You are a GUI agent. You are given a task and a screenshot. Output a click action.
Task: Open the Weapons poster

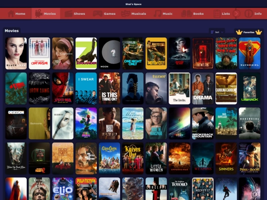(x=203, y=159)
